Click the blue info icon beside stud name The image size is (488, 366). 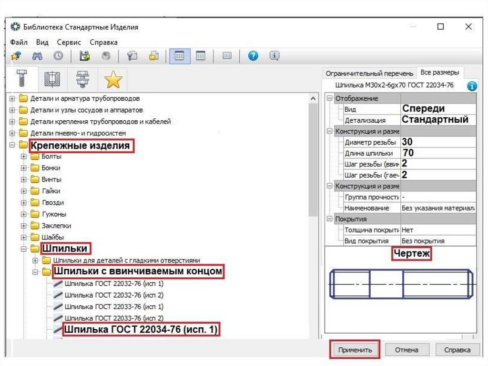coord(471,86)
